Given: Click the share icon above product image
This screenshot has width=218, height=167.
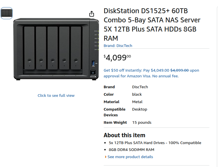Looking at the screenshot, I should [92, 14].
